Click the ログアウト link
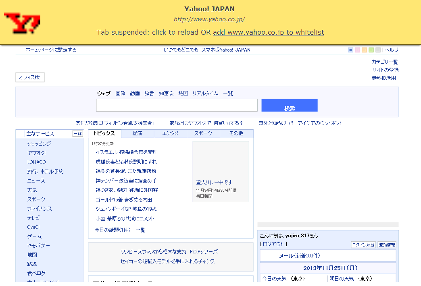Viewport: 421px width, 286px height. tap(273, 244)
